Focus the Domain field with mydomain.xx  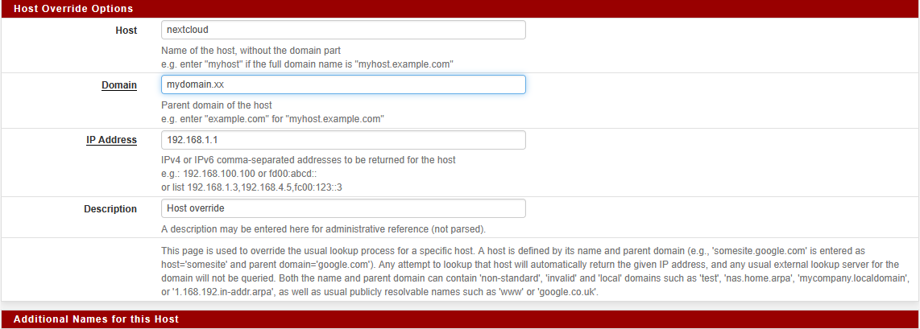coord(343,84)
